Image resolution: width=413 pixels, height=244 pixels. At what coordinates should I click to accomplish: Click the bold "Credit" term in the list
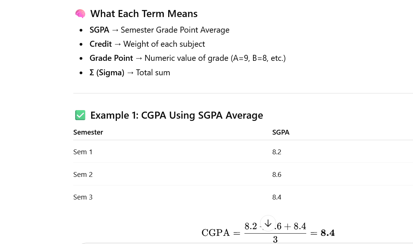pos(100,44)
